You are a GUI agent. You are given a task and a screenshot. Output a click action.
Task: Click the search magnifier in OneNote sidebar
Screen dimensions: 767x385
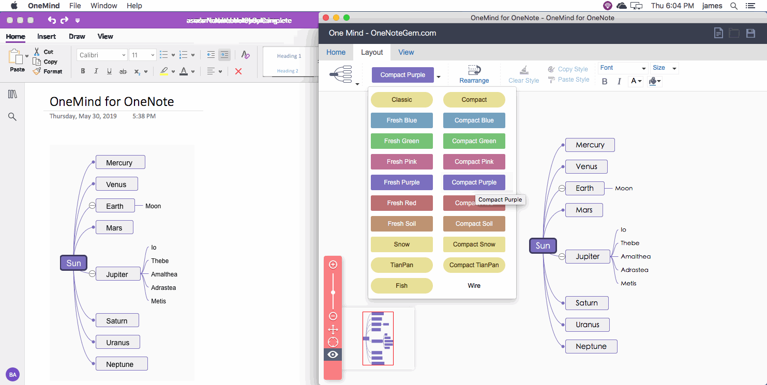pos(12,117)
